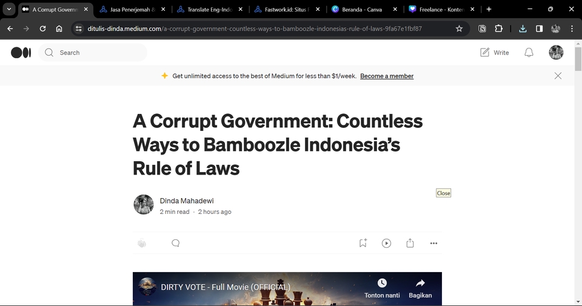Open the user profile avatar menu
The width and height of the screenshot is (582, 306).
(x=556, y=52)
